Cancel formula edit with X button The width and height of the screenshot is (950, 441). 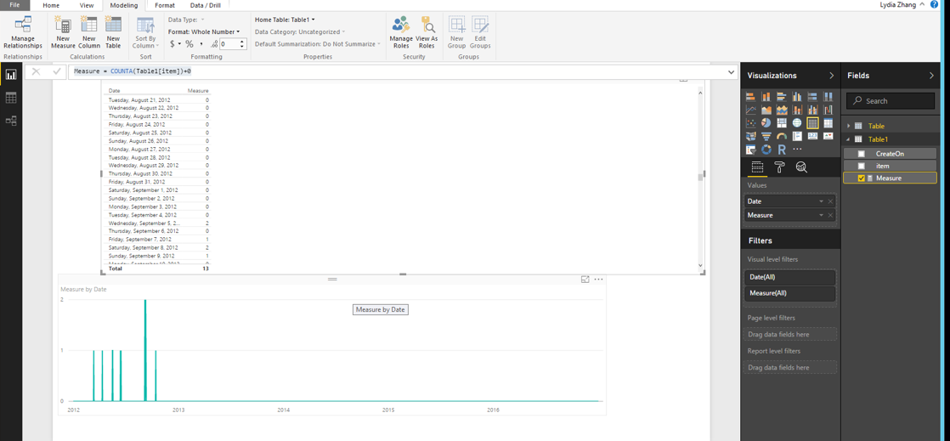(x=36, y=71)
